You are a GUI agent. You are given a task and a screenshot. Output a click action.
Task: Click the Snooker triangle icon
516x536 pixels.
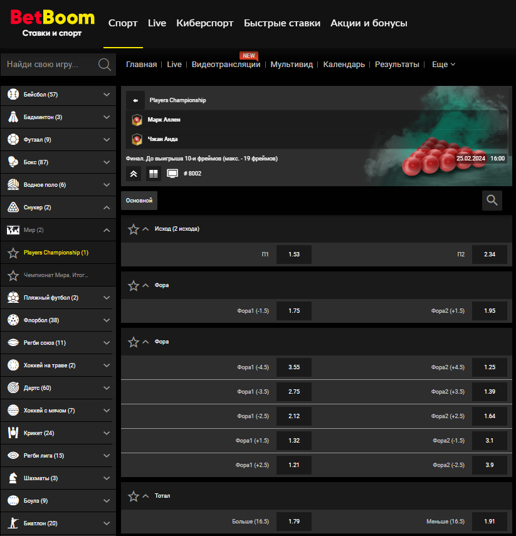click(13, 207)
